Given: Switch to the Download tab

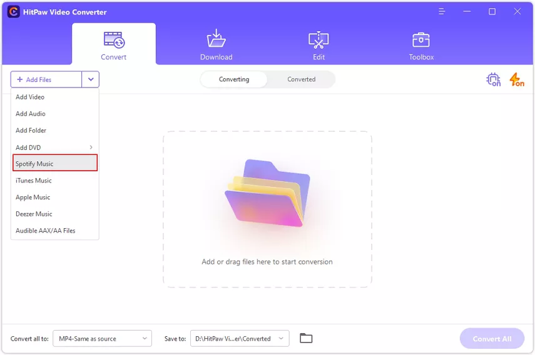Looking at the screenshot, I should (x=217, y=45).
